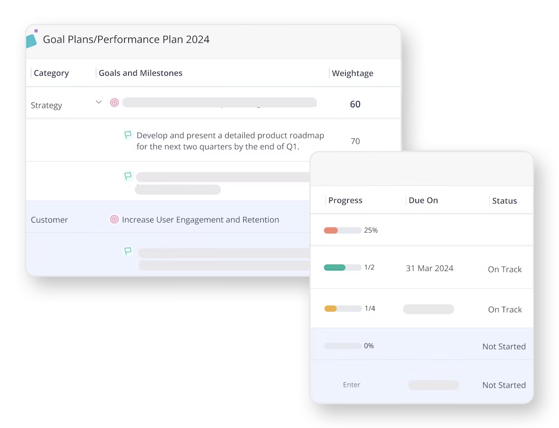Click the Weightage column header
The width and height of the screenshot is (559, 428).
pos(353,73)
